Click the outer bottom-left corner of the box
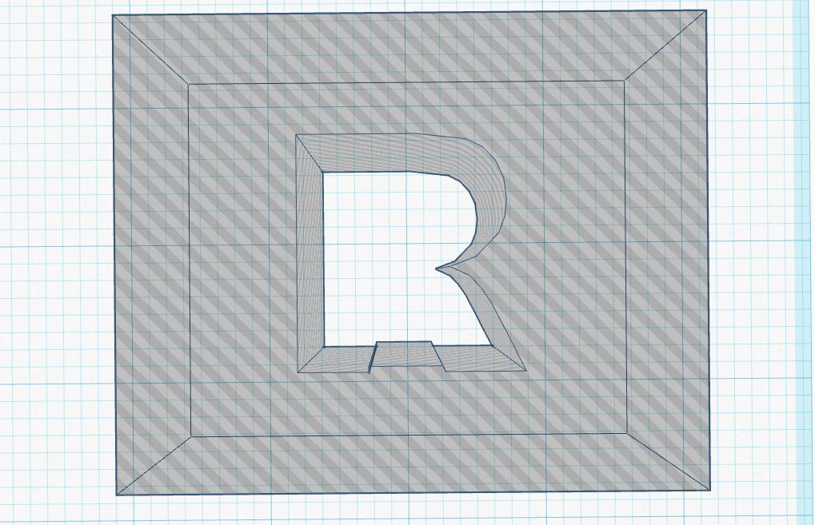 (117, 495)
